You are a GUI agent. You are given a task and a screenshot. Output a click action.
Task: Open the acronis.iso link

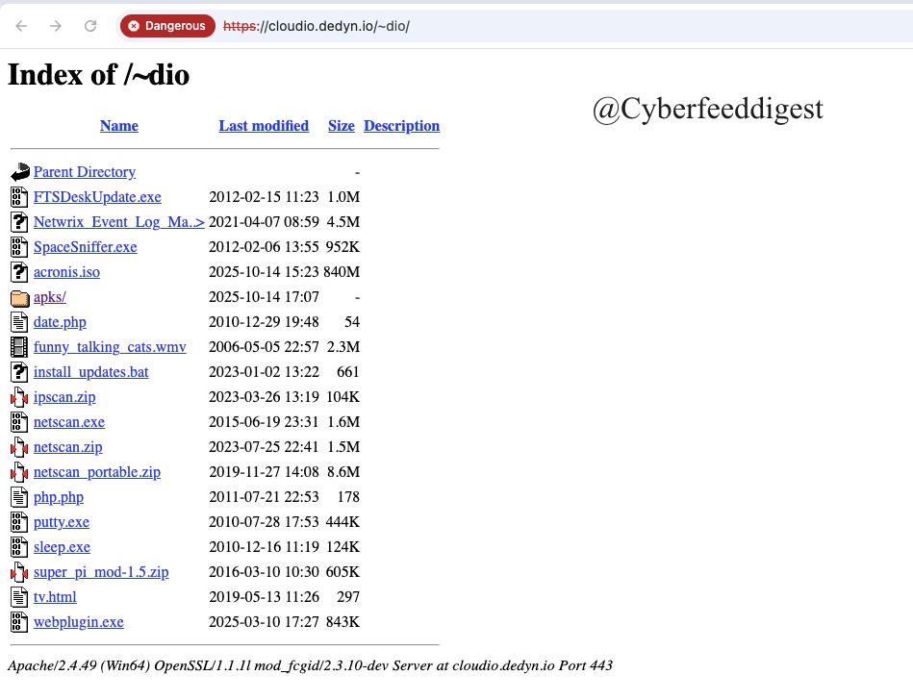(x=66, y=272)
